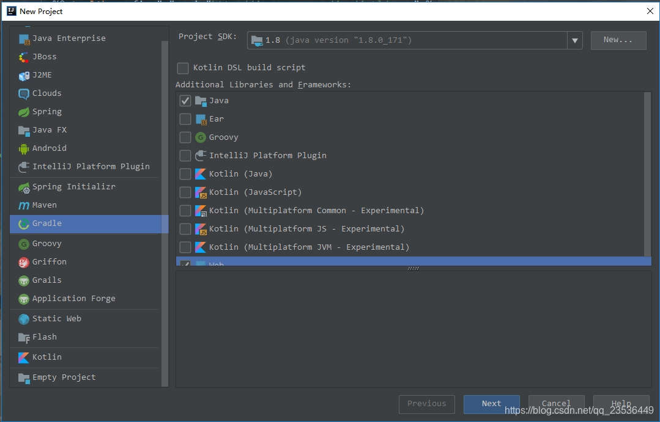Click the Groovy framework icon in list
The height and width of the screenshot is (422, 660).
tap(201, 138)
